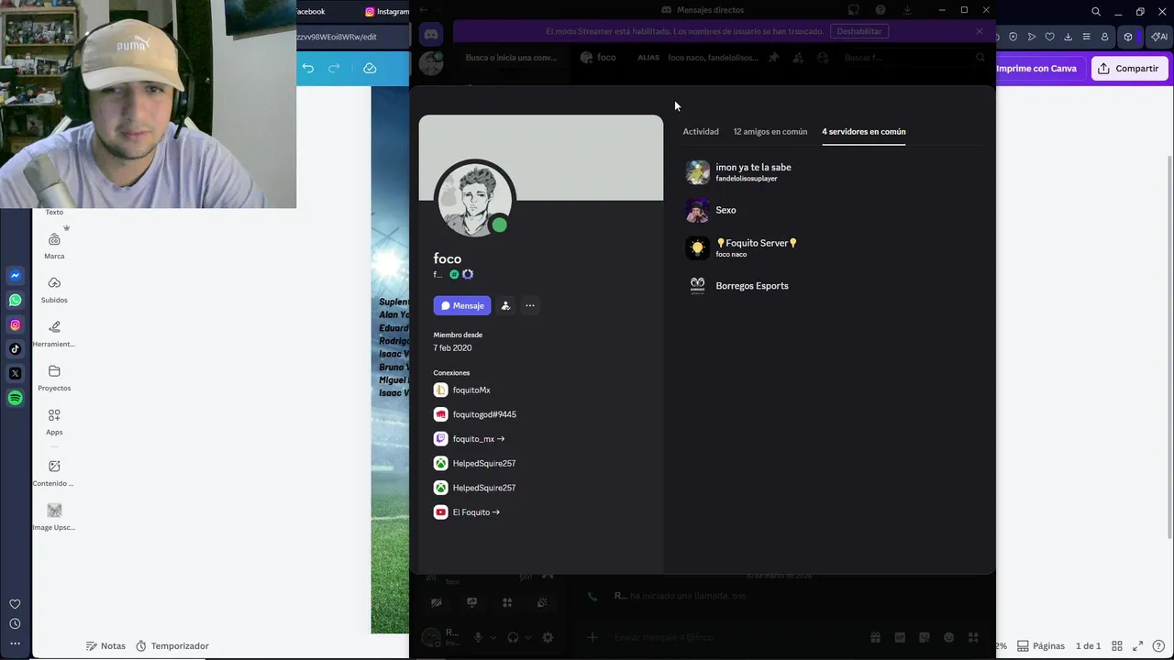Screen dimensions: 1174x660
Task: Click Discord user settings gear
Action: (548, 637)
